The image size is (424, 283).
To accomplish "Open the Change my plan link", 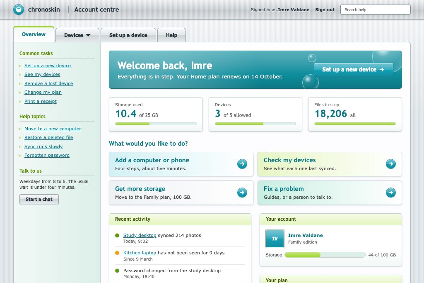I will point(43,92).
